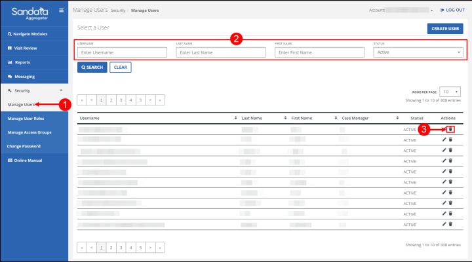Sort table by Username column sort icon
The image size is (472, 262).
pyautogui.click(x=235, y=118)
